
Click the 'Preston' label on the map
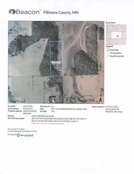[56, 62]
